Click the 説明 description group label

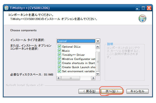pyautogui.click(x=110, y=44)
